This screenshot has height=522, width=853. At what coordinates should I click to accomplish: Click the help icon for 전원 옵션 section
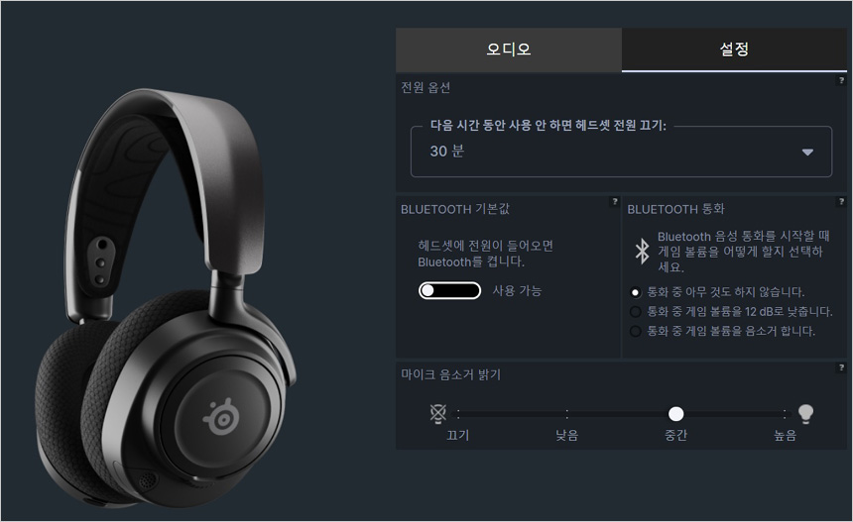coord(841,80)
